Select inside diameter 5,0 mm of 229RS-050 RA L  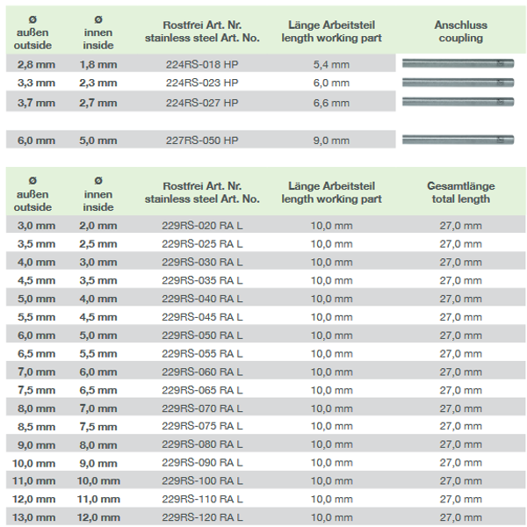click(98, 336)
